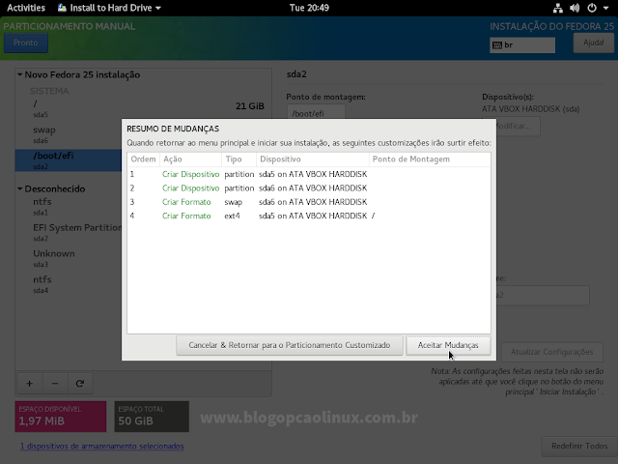This screenshot has width=618, height=464.
Task: Select the /boot/efi partition sda2
Action: [x=69, y=160]
